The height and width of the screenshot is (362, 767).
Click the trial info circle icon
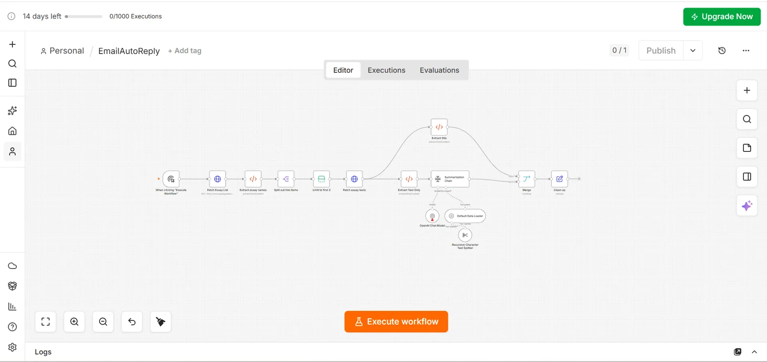[x=12, y=16]
